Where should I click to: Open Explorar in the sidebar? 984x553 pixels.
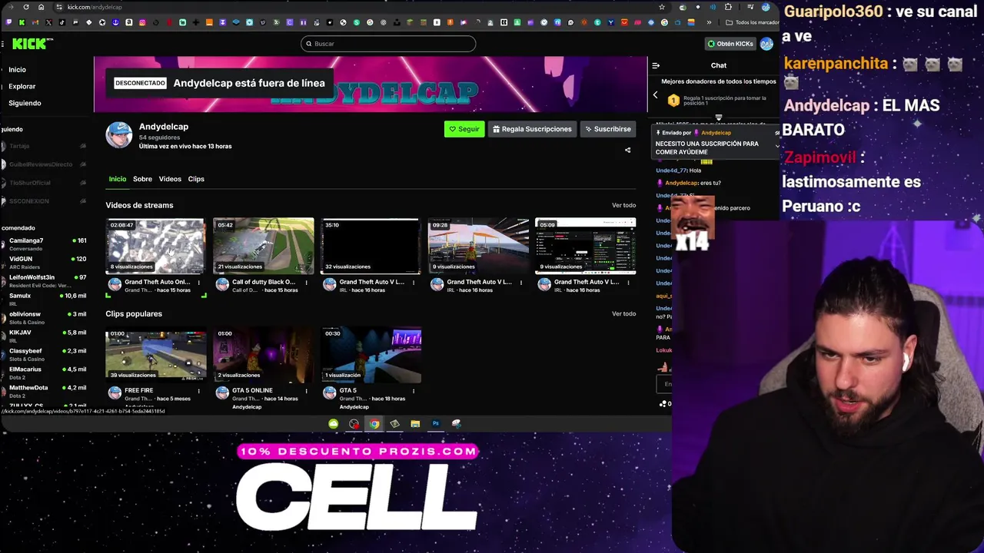point(22,86)
